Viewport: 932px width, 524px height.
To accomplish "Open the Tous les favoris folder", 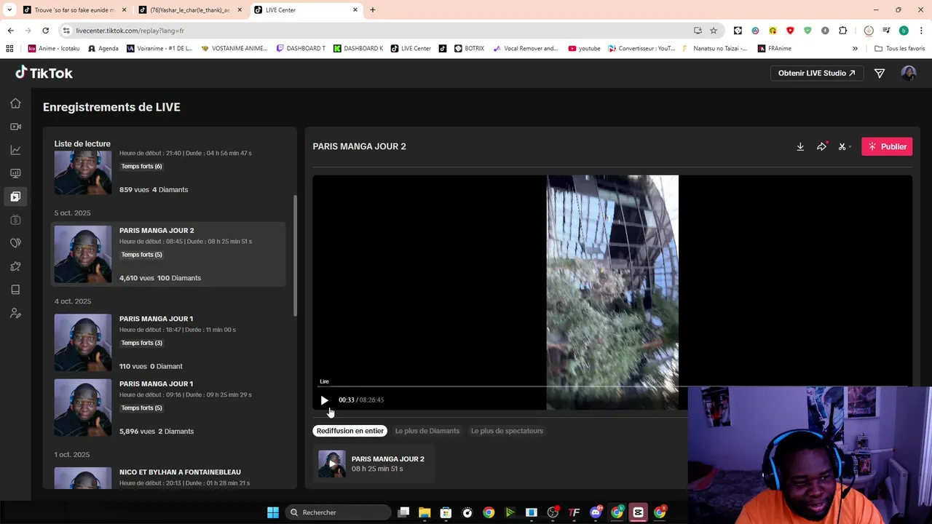I will tap(900, 49).
